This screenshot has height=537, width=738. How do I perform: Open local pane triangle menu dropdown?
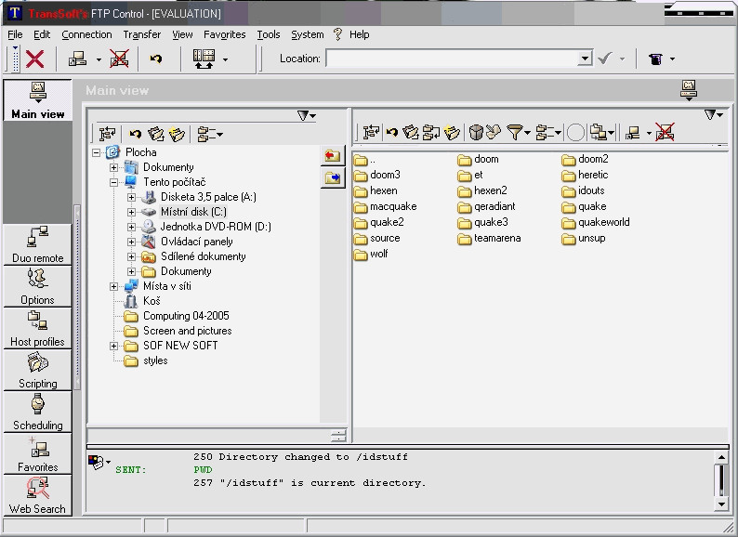coord(307,115)
